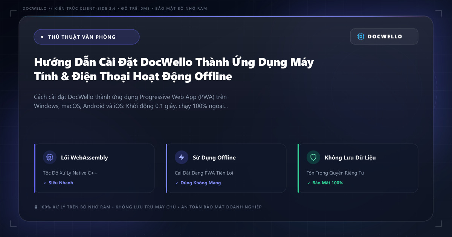Click the checkmark beside Dùng Không Mạng
Viewport: 452px width, 237px height.
point(177,183)
